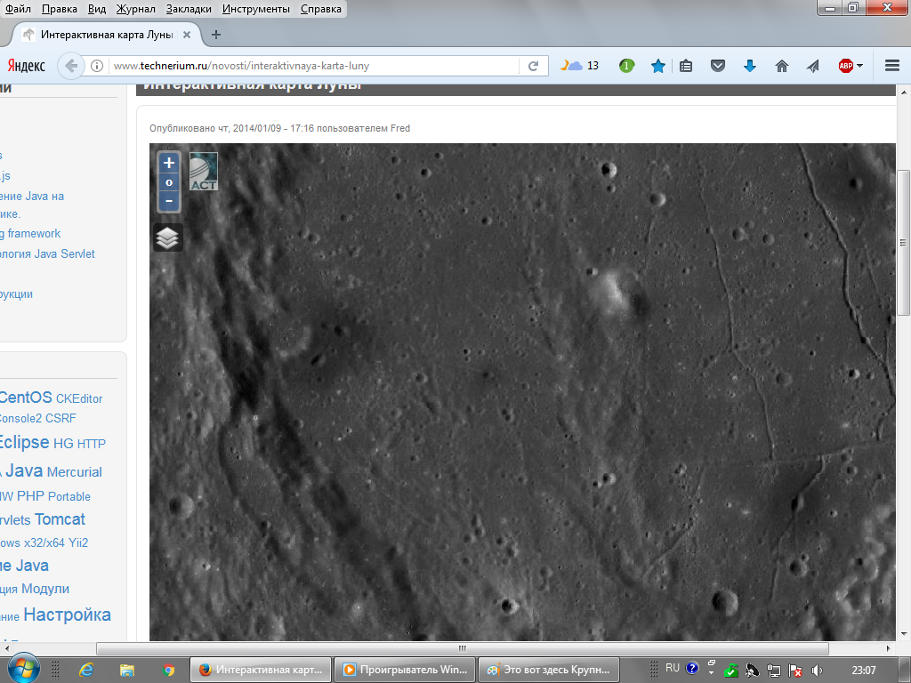Click the CentOS tag
This screenshot has width=911, height=683.
point(26,398)
